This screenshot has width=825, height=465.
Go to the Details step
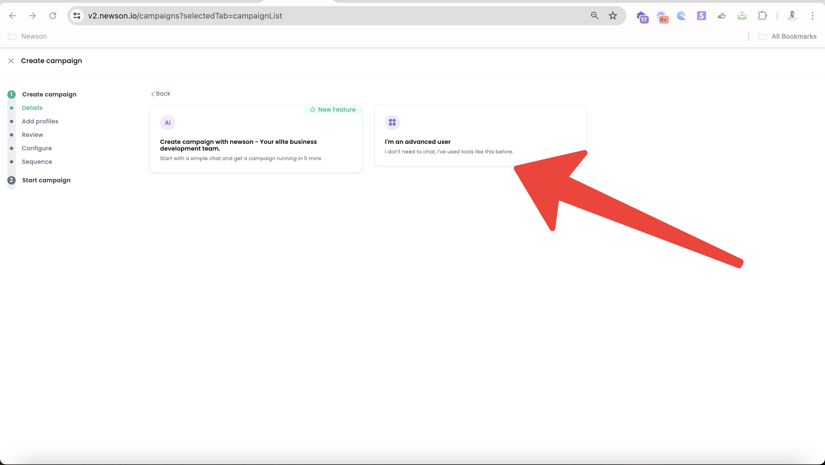point(32,108)
